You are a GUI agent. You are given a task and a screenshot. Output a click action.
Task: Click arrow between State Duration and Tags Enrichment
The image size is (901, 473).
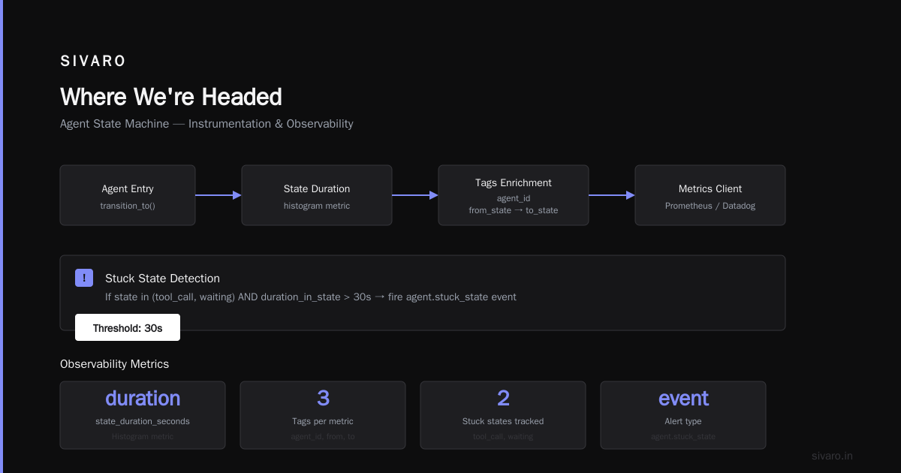point(415,195)
